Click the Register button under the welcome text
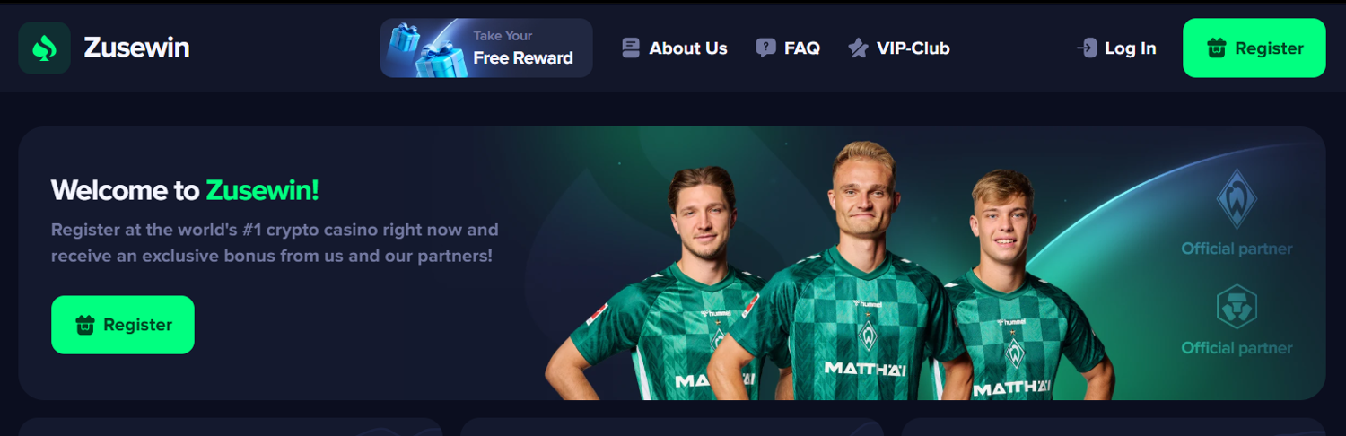This screenshot has width=1346, height=436. 123,325
